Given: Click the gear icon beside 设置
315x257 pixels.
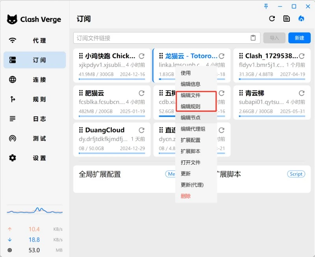Looking at the screenshot, I should (13, 158).
